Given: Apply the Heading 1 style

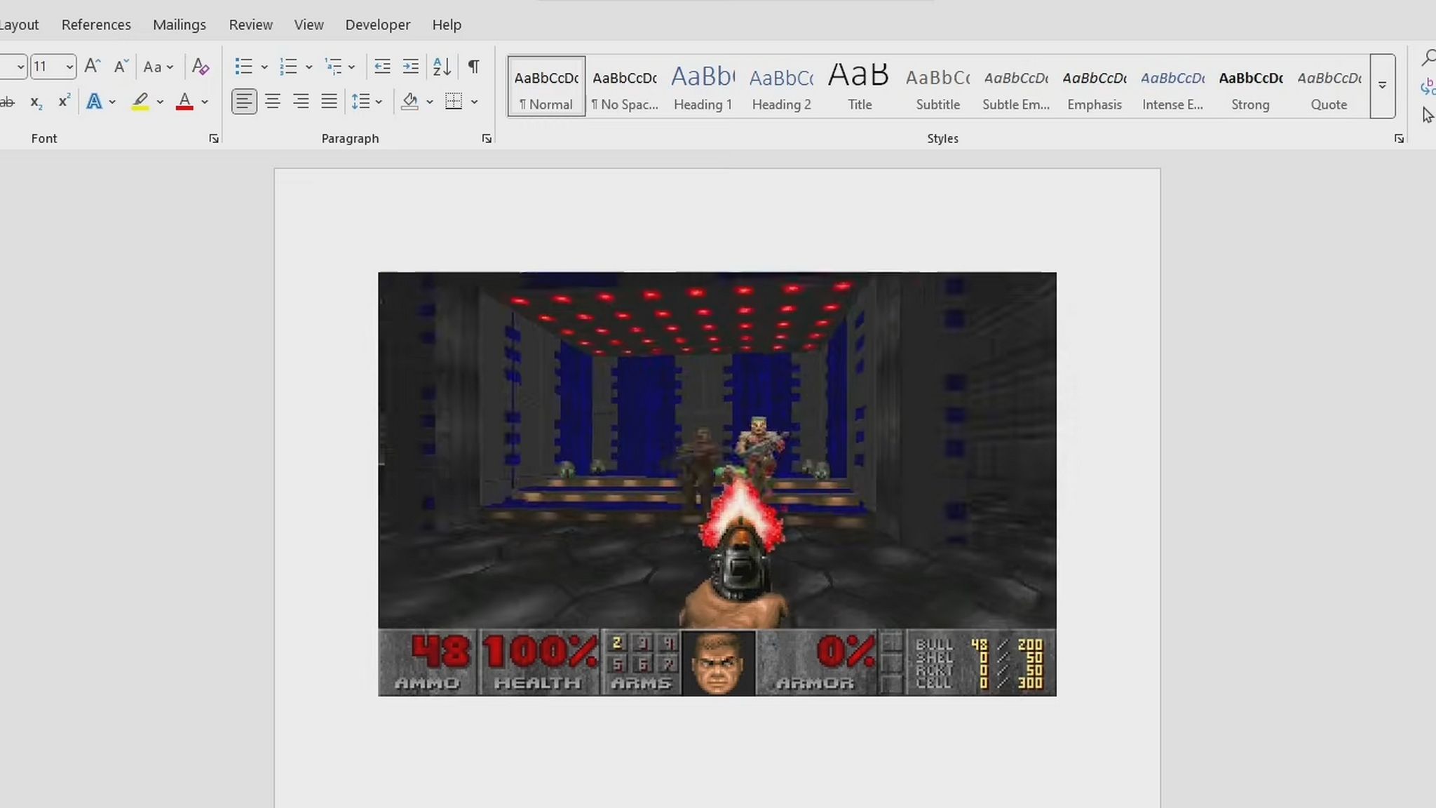Looking at the screenshot, I should click(x=702, y=86).
